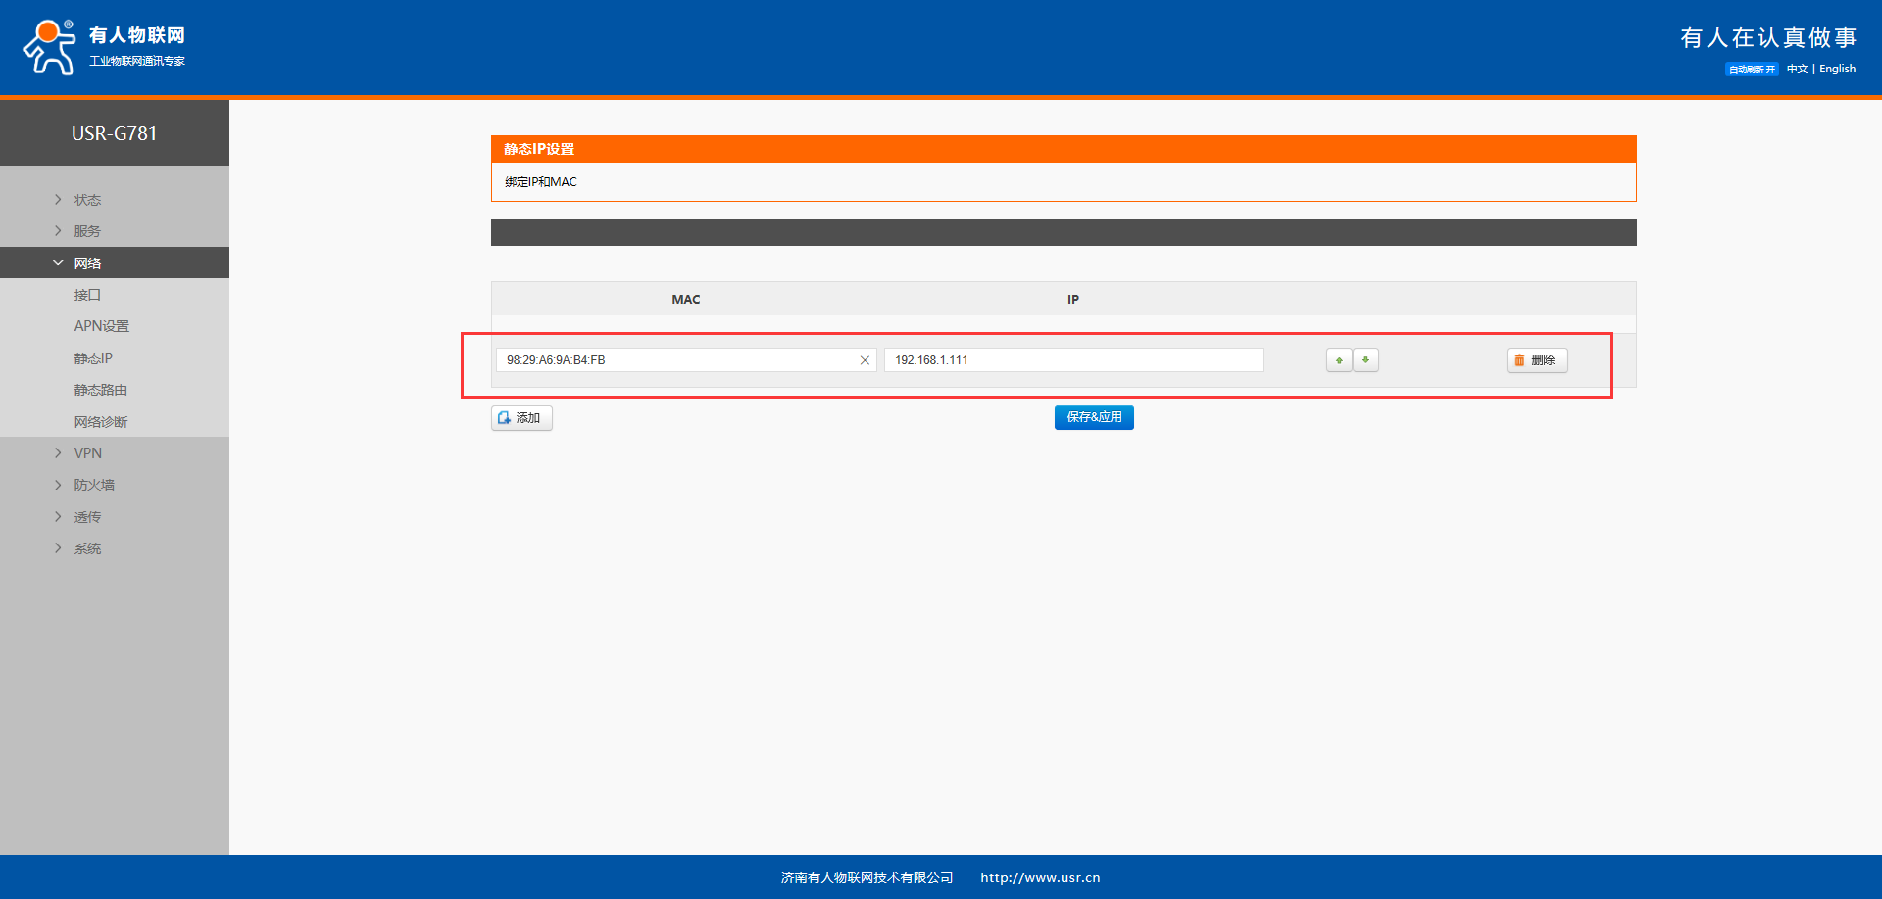Expand the 系统 system section
Screen dimensions: 1882x899
87,548
